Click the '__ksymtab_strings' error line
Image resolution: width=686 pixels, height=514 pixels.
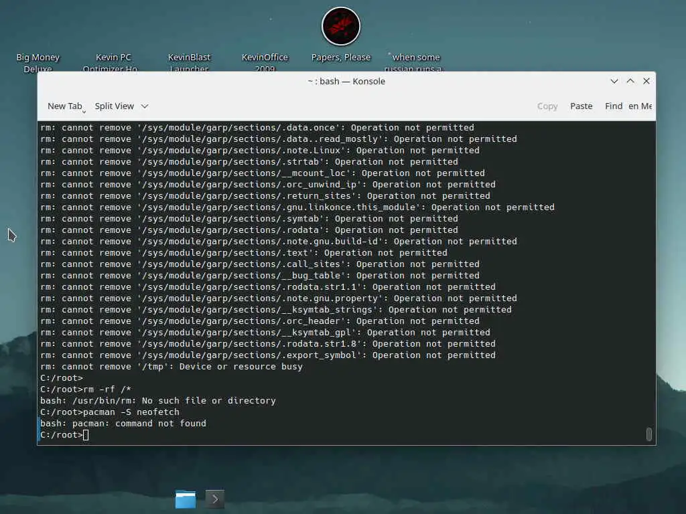(x=276, y=310)
